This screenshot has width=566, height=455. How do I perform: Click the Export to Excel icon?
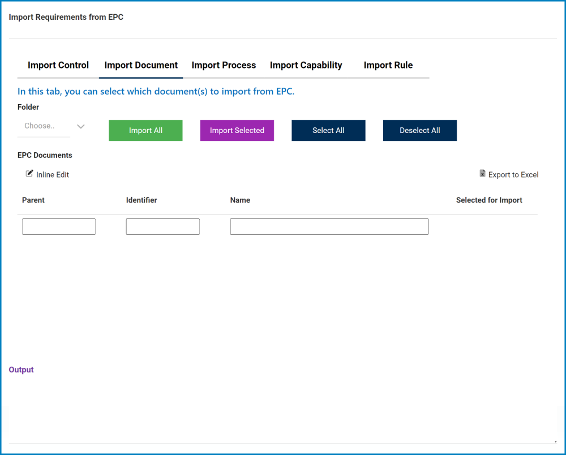[x=483, y=174]
